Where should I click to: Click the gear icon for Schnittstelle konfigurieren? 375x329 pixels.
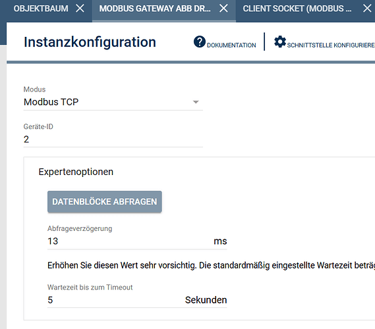point(280,41)
